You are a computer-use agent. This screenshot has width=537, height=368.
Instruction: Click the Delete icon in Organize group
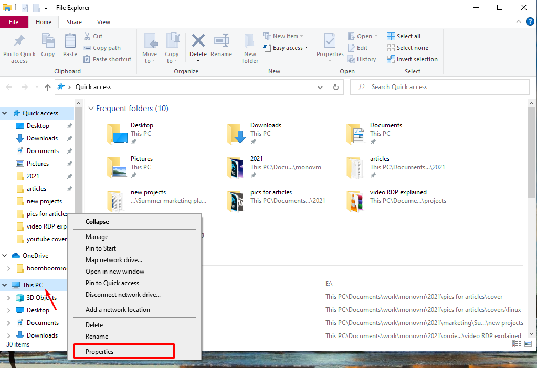pos(198,42)
